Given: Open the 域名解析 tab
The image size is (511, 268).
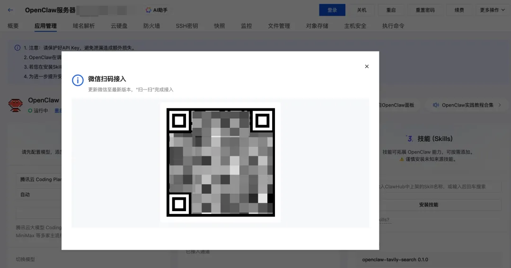Looking at the screenshot, I should [x=83, y=26].
